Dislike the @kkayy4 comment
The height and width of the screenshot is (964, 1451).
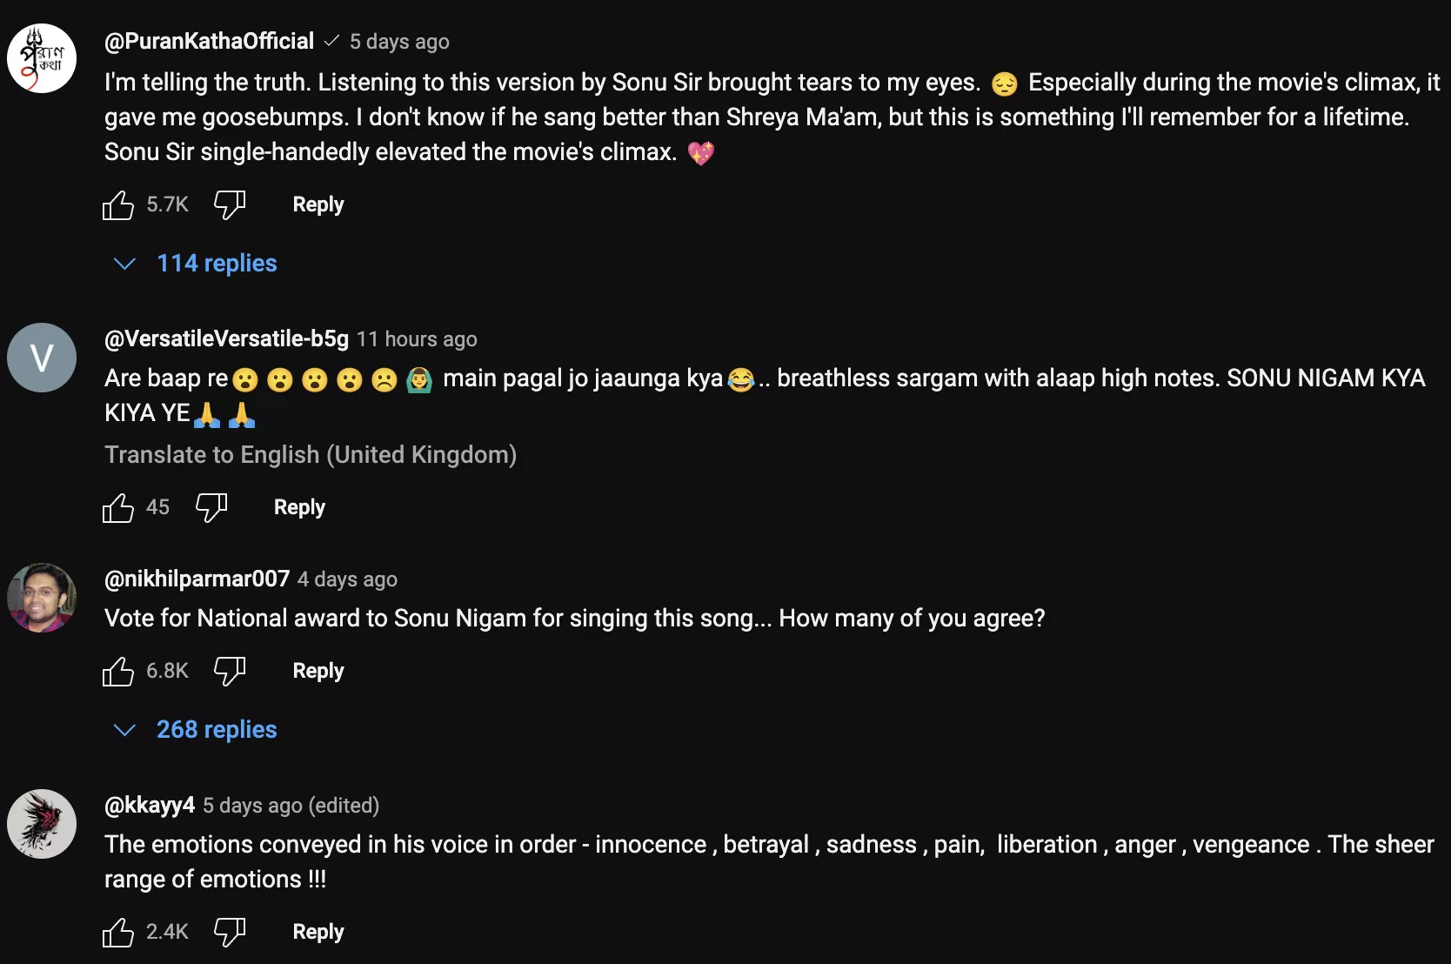coord(230,933)
